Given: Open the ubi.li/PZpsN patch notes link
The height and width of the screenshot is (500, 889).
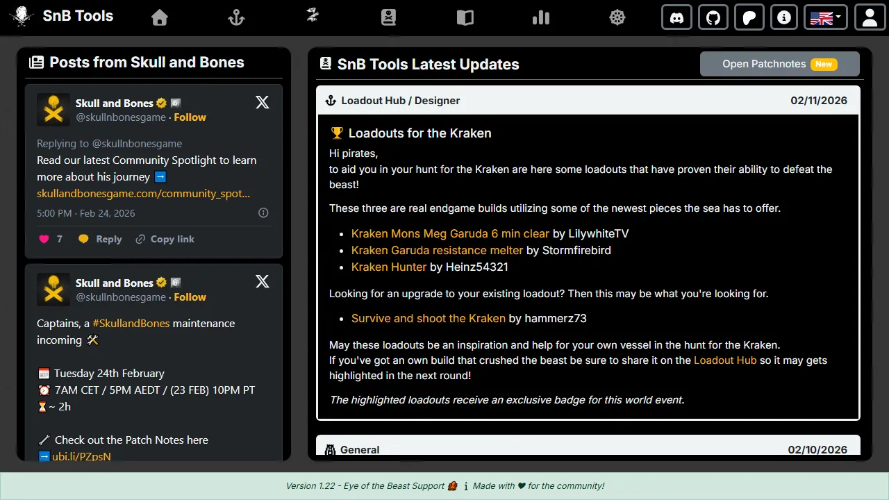Looking at the screenshot, I should [81, 456].
